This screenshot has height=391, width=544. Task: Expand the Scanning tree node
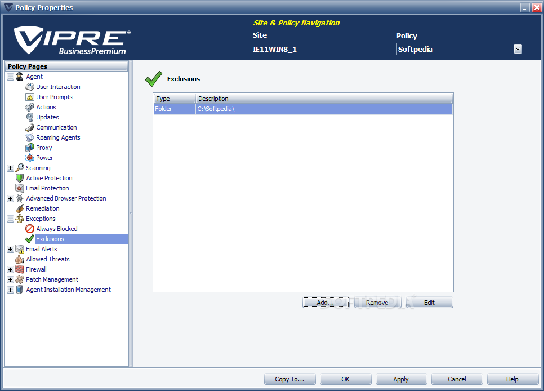point(10,168)
